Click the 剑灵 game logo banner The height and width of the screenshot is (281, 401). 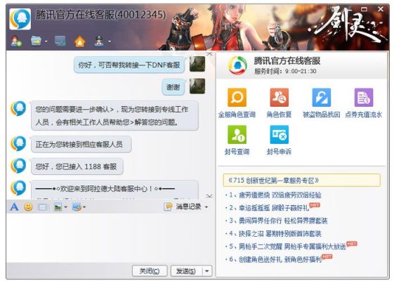348,25
